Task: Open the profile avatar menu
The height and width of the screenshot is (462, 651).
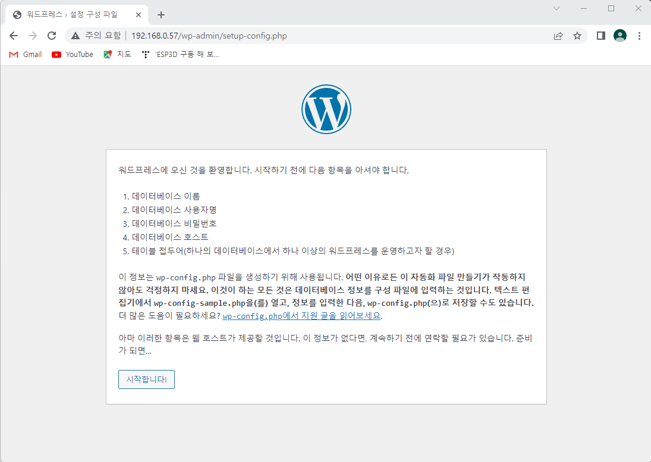Action: 620,36
